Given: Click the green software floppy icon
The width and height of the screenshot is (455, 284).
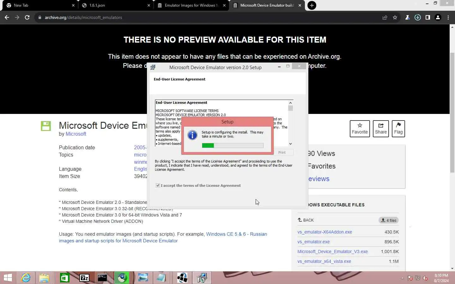Looking at the screenshot, I should click(46, 126).
